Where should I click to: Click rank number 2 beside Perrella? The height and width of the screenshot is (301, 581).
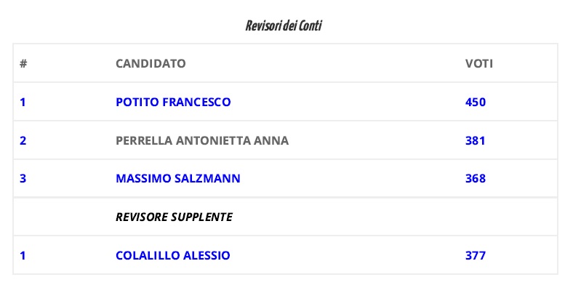coord(23,140)
